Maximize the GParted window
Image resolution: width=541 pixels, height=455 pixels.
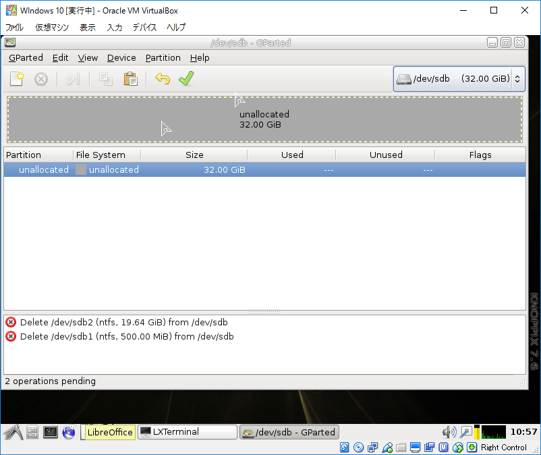click(506, 43)
